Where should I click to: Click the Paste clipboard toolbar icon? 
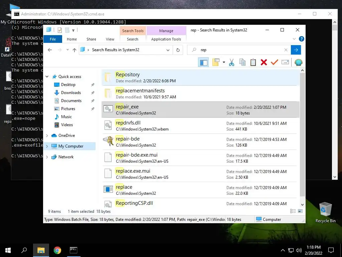[253, 63]
